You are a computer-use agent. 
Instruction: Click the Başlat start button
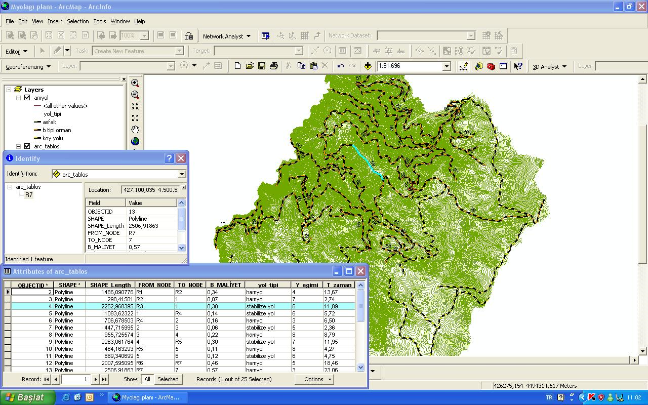pyautogui.click(x=27, y=397)
